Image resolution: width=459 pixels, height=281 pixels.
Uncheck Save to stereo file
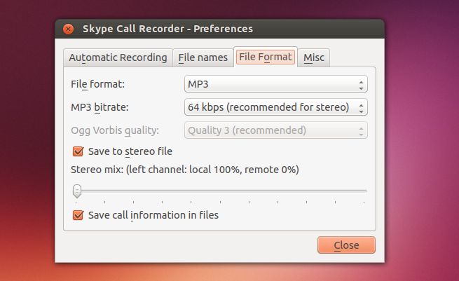[78, 151]
